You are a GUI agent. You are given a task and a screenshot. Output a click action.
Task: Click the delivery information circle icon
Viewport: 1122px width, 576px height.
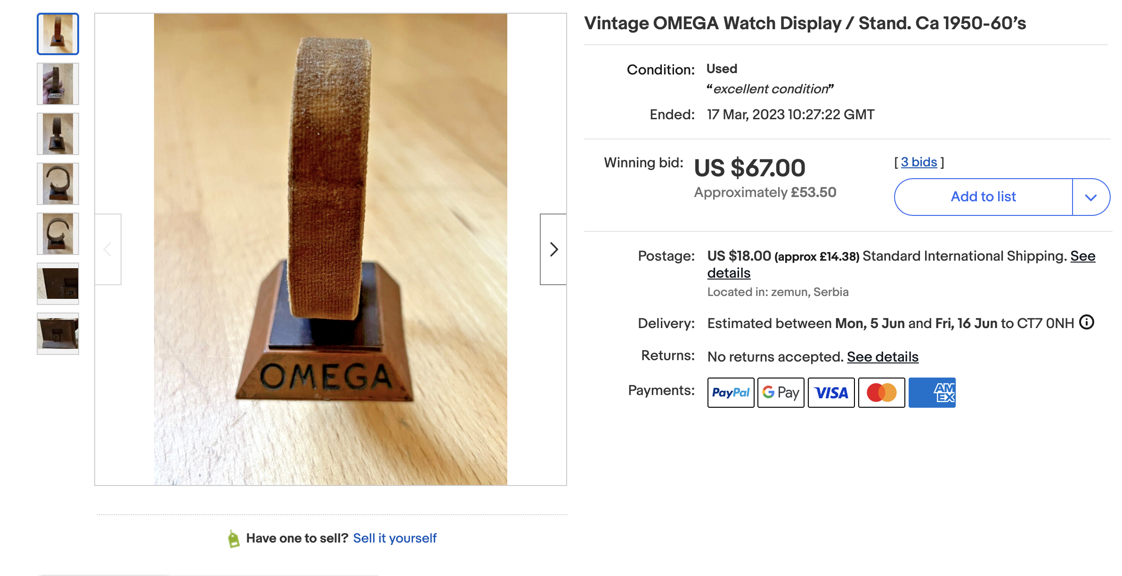point(1087,322)
